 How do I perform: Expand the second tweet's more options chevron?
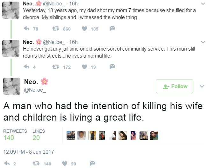coord(203,42)
